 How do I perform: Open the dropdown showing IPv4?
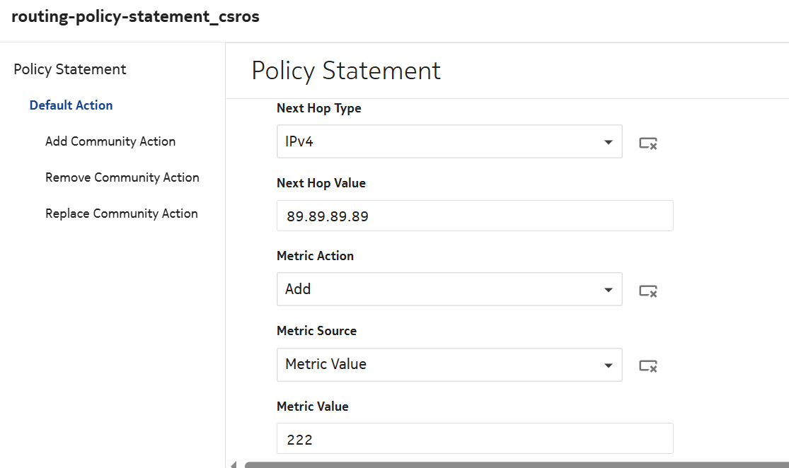[439, 142]
